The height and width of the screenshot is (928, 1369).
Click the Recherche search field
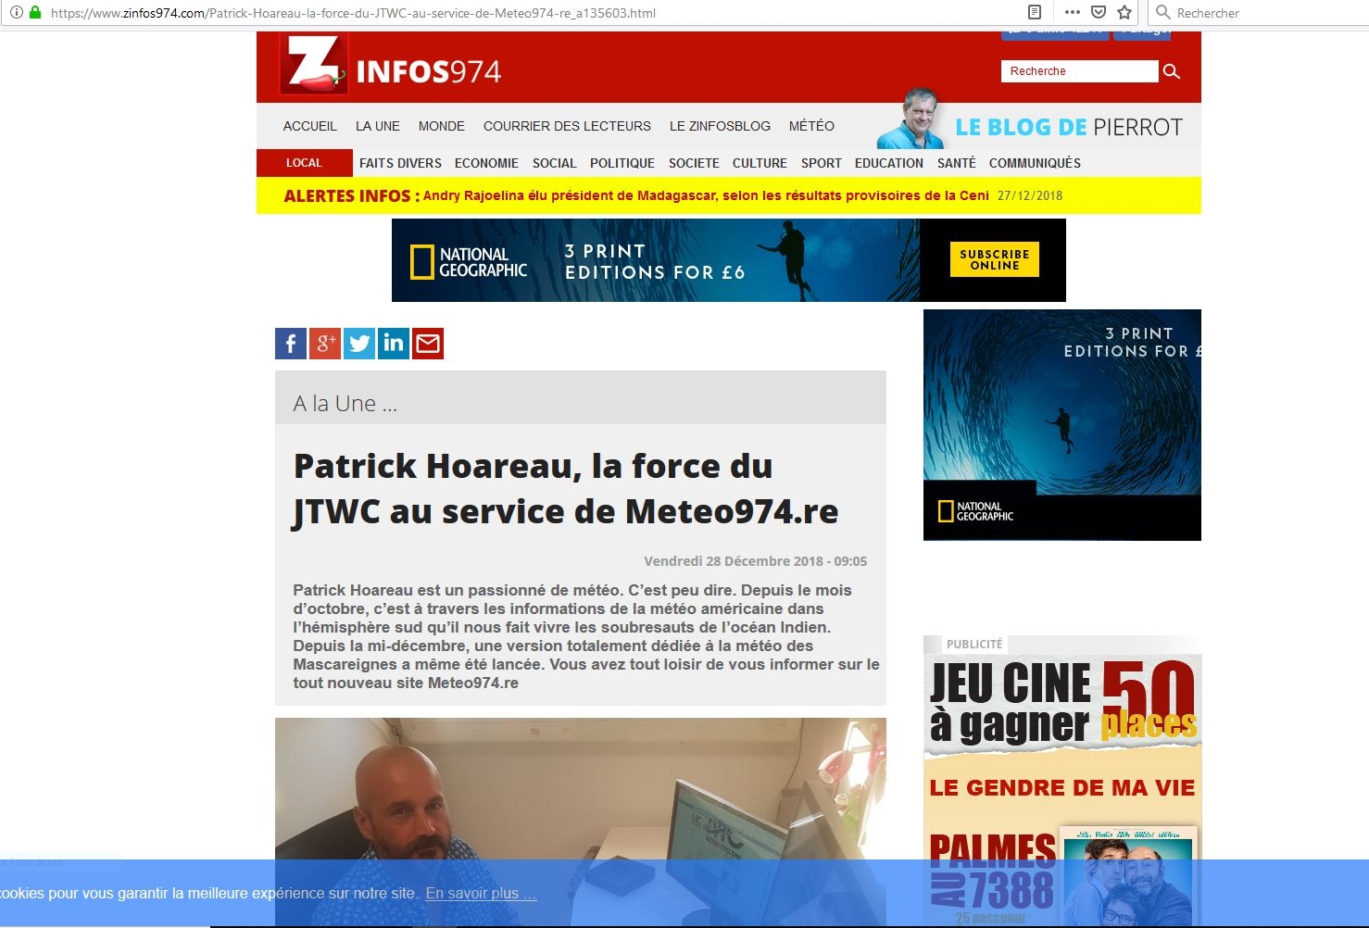pos(1079,71)
